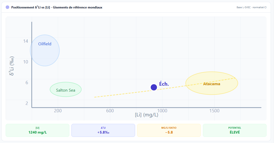Open the Mg/Li Ratio card
This screenshot has height=143, width=274.
pos(169,130)
